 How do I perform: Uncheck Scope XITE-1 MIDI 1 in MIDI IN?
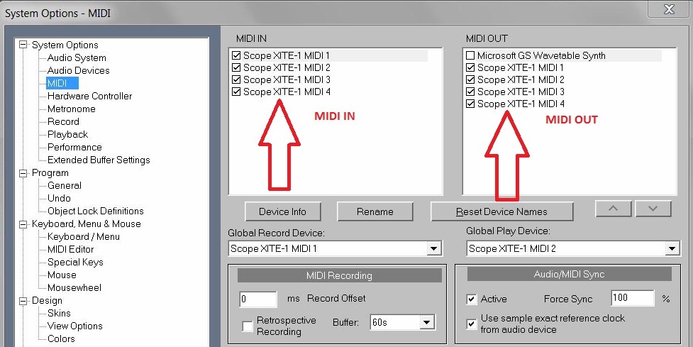pos(236,55)
